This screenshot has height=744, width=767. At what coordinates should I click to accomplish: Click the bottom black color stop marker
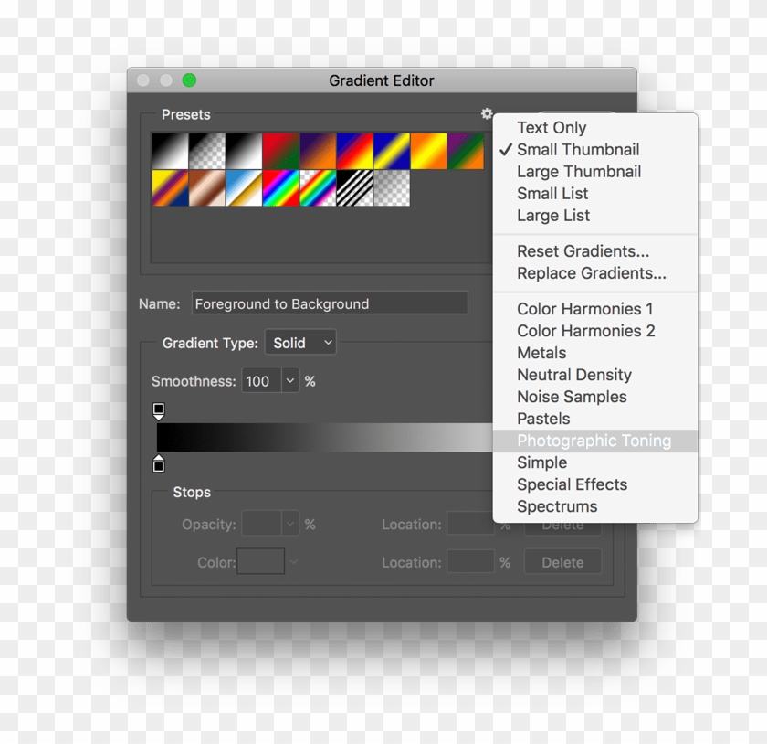click(x=159, y=463)
